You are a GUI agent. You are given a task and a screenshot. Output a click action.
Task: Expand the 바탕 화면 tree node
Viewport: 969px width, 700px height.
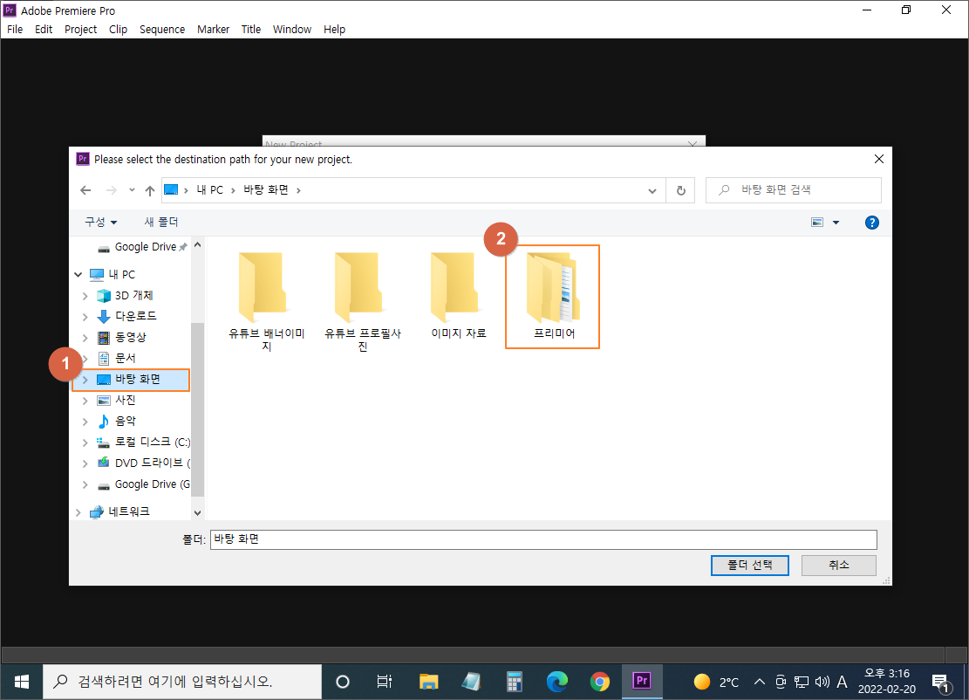85,380
